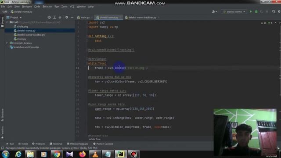The height and width of the screenshot is (158, 281).
Task: Select deteksi warna trackbar.py in project tree
Action: coord(31,35)
